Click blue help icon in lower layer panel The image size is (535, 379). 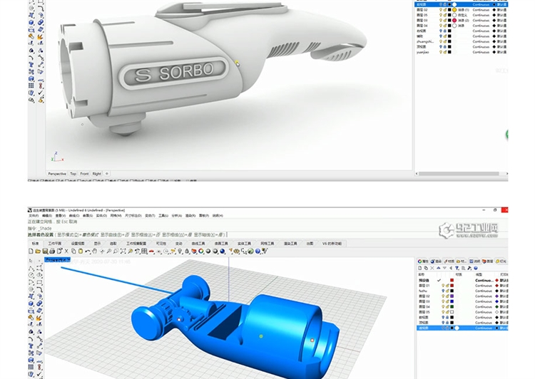point(476,269)
